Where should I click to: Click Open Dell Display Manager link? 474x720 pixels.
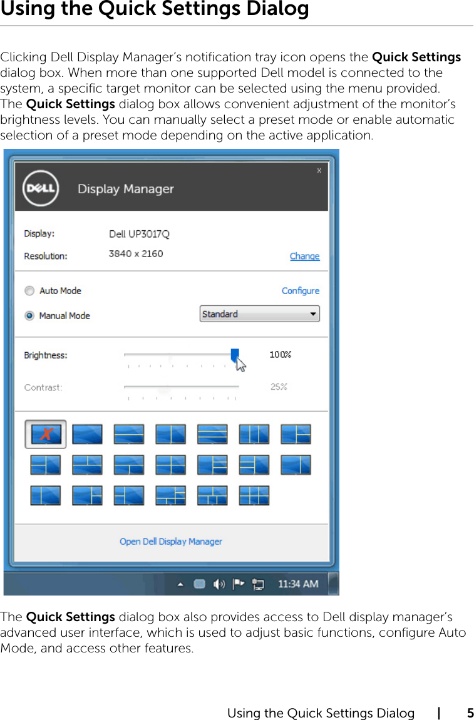(171, 541)
